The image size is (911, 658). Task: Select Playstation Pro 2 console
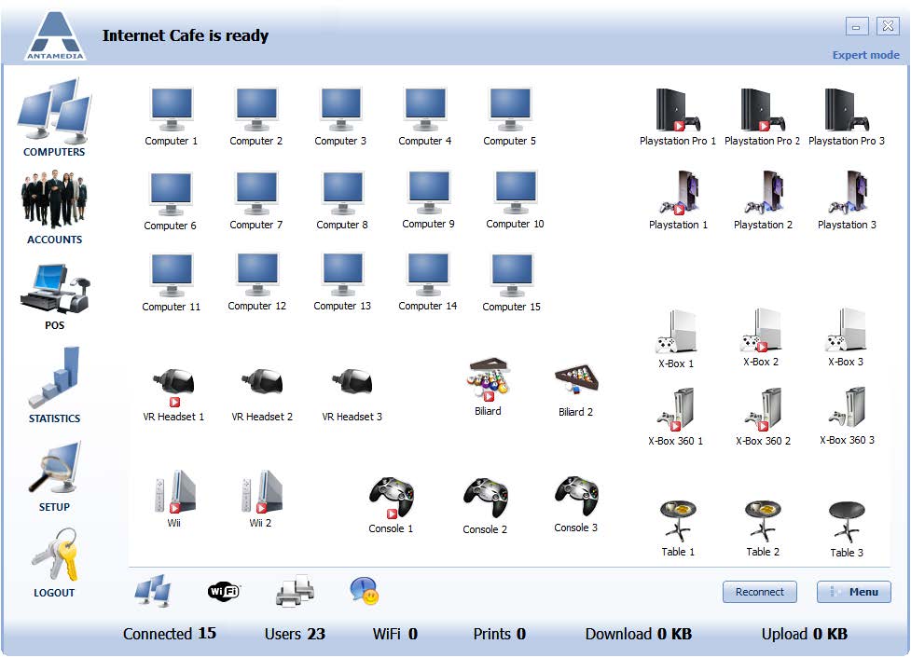[x=762, y=117]
